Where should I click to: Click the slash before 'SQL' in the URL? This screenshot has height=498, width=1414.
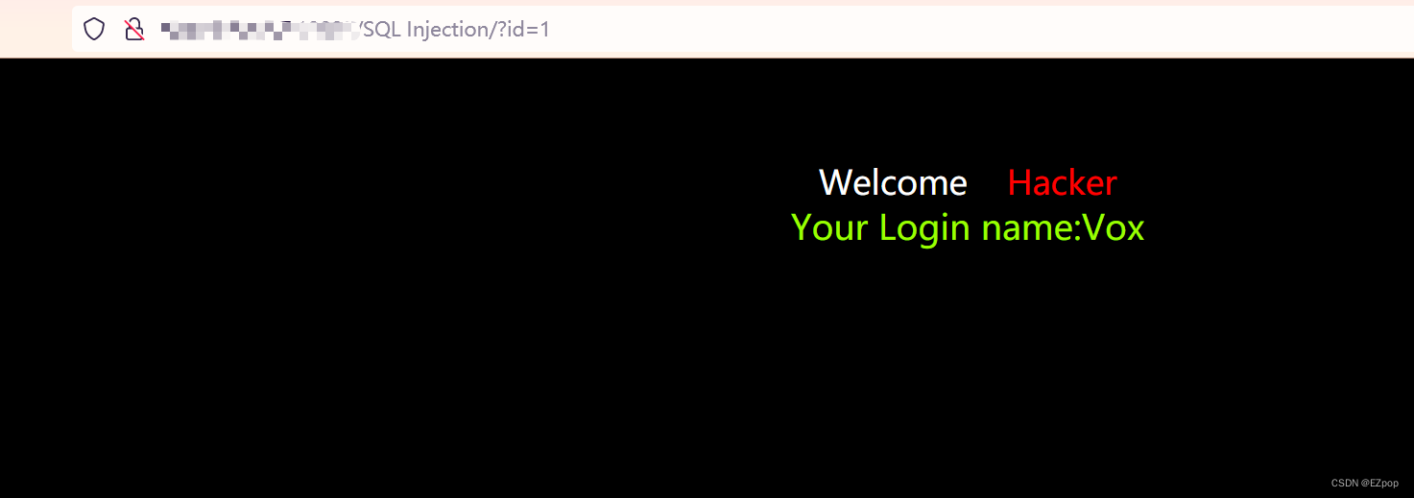coord(361,30)
